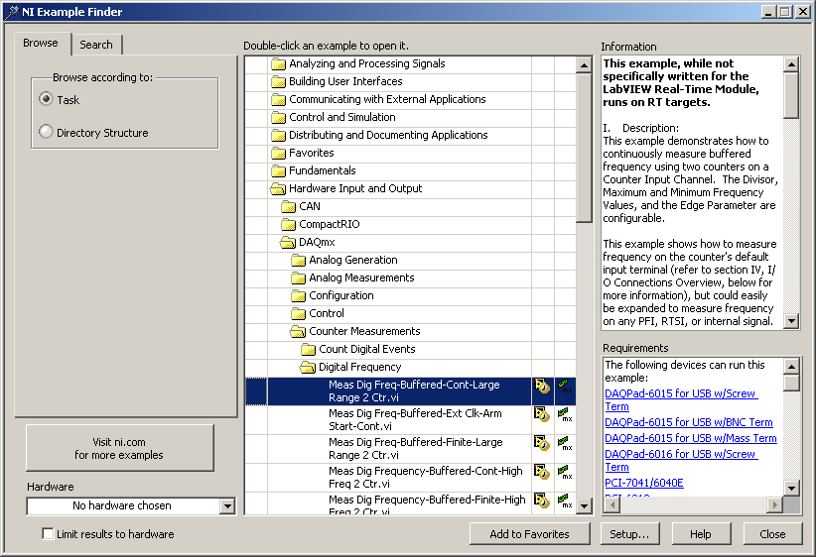Click the open DAQmx folder icon
The height and width of the screenshot is (557, 816).
[x=288, y=242]
